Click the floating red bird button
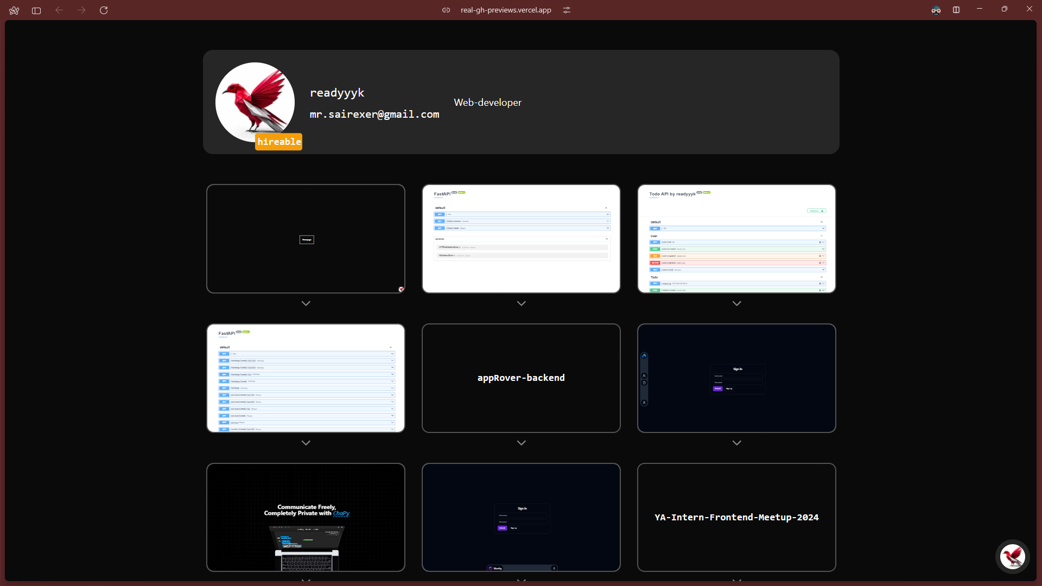The width and height of the screenshot is (1042, 586). click(1012, 556)
